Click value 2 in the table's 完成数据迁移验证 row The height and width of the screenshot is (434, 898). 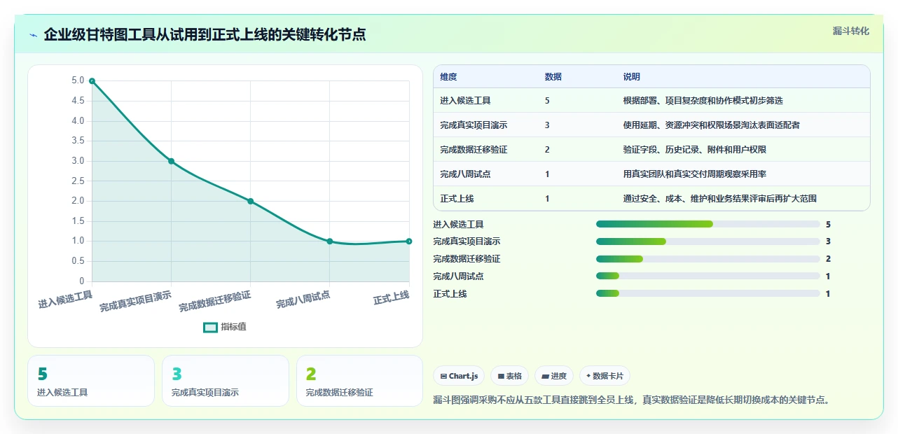[547, 150]
